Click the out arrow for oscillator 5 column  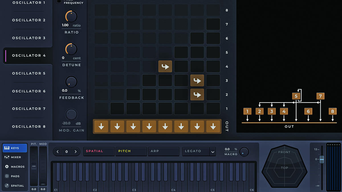(x=165, y=127)
